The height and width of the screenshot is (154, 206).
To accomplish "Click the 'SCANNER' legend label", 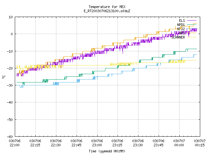I will coord(178,37).
